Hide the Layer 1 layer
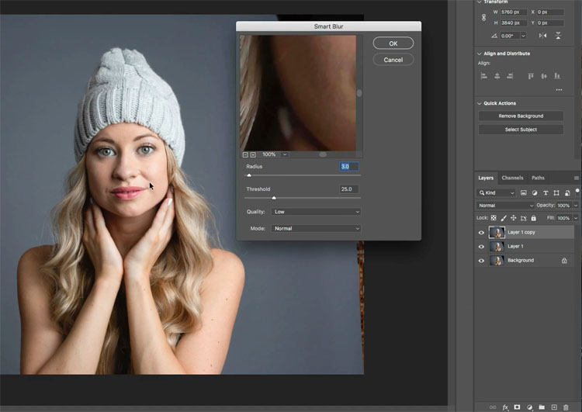 [481, 247]
